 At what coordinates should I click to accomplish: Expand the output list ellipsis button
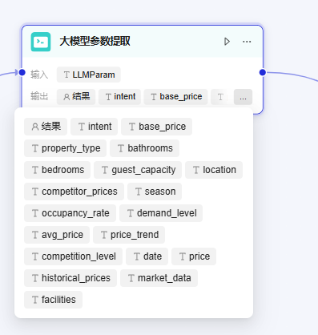click(x=243, y=97)
